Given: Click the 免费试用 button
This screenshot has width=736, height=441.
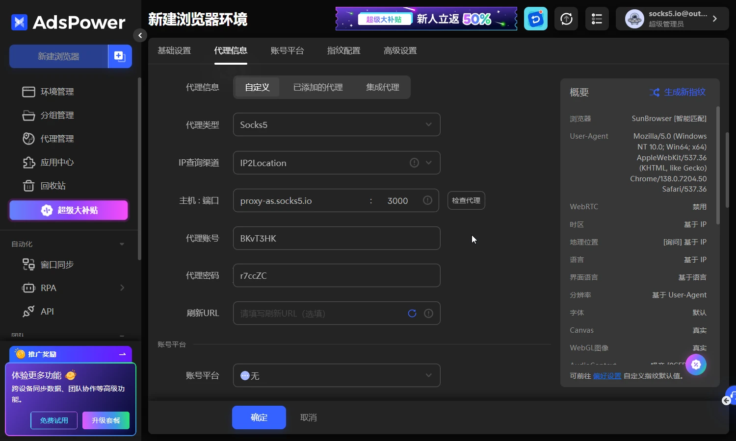Looking at the screenshot, I should [54, 420].
